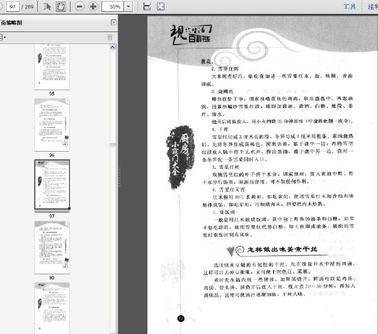The height and width of the screenshot is (334, 378).
Task: Click the fit-width scrolling mode icon
Action: [x=147, y=6]
